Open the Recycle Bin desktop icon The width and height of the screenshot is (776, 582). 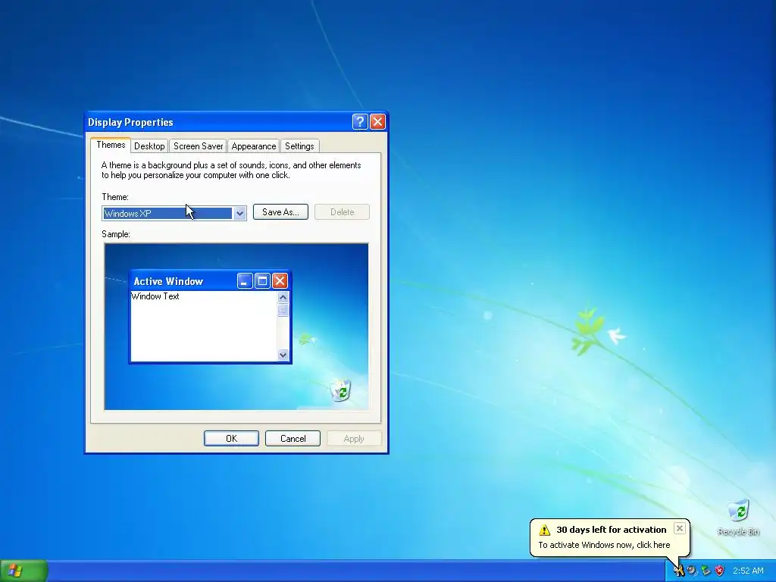tap(738, 518)
